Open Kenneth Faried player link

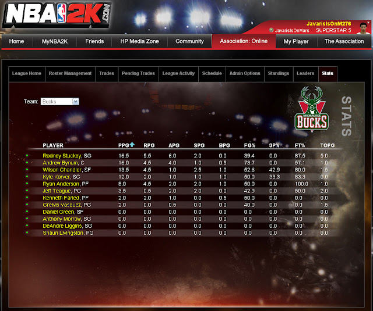pyautogui.click(x=61, y=198)
